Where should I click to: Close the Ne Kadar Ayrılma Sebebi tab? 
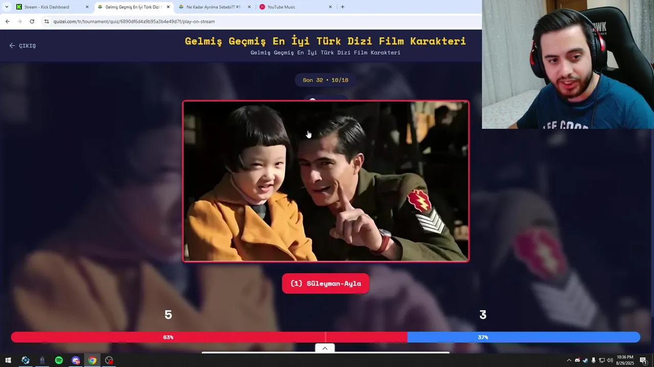[249, 7]
